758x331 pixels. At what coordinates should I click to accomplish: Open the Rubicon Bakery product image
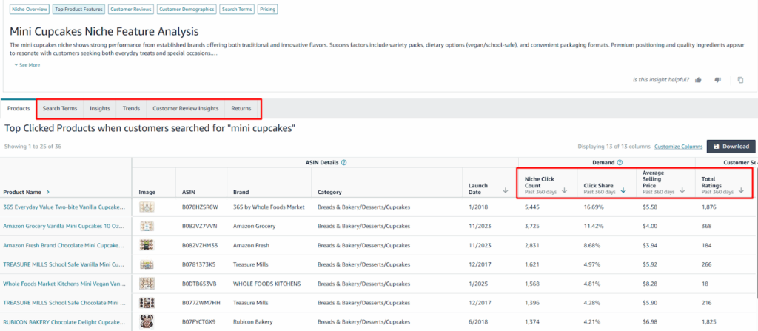147,322
